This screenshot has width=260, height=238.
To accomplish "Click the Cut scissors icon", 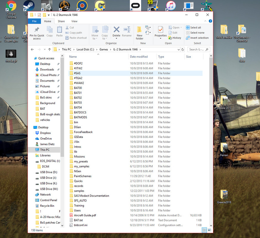I will [x=67, y=27].
